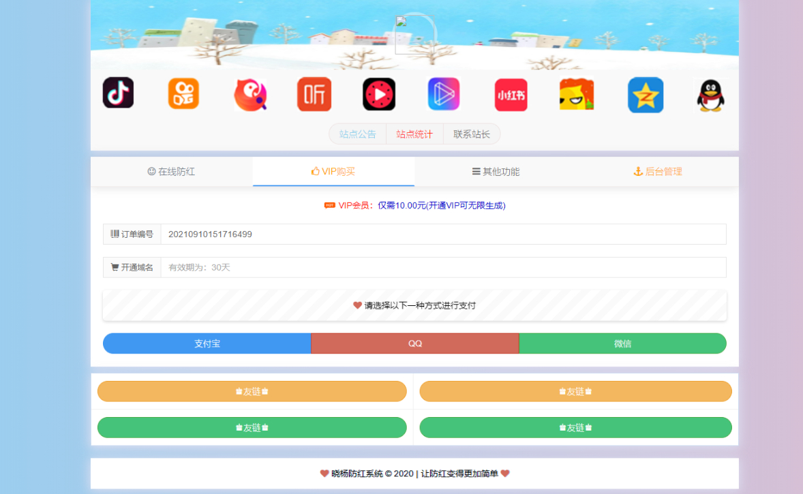Click the TikTok (Douyin) app icon
Viewport: 803px width, 494px height.
click(119, 93)
